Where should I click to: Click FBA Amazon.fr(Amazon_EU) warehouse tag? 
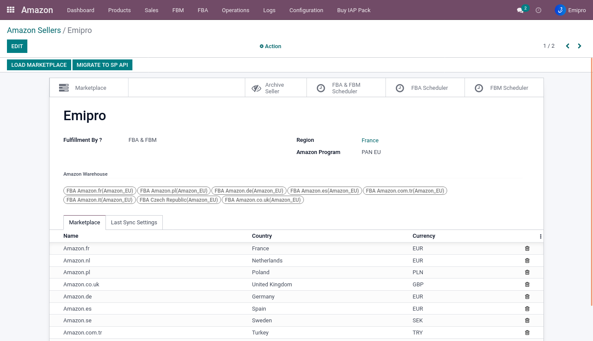[x=100, y=191]
